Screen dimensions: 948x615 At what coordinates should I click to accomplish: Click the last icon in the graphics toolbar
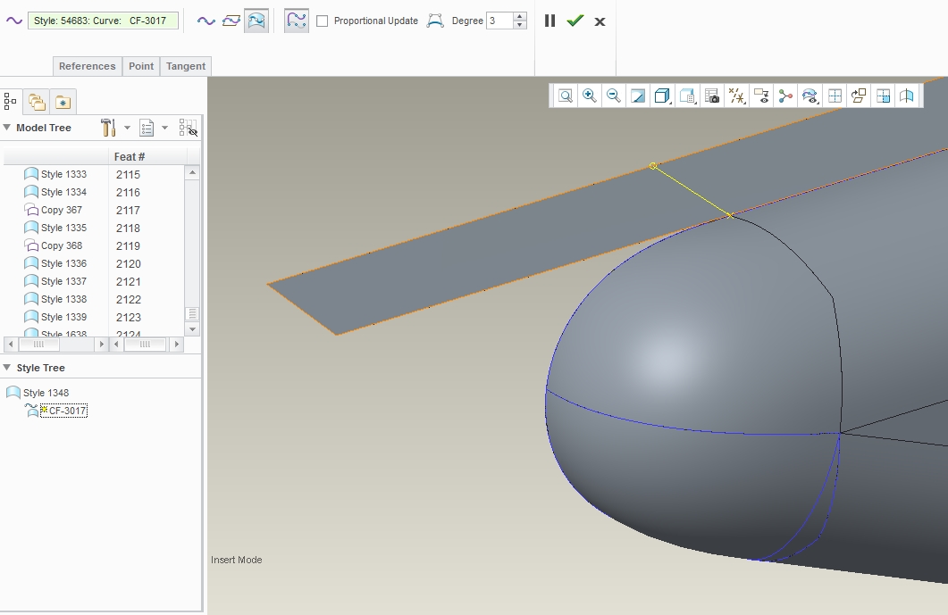coord(907,96)
